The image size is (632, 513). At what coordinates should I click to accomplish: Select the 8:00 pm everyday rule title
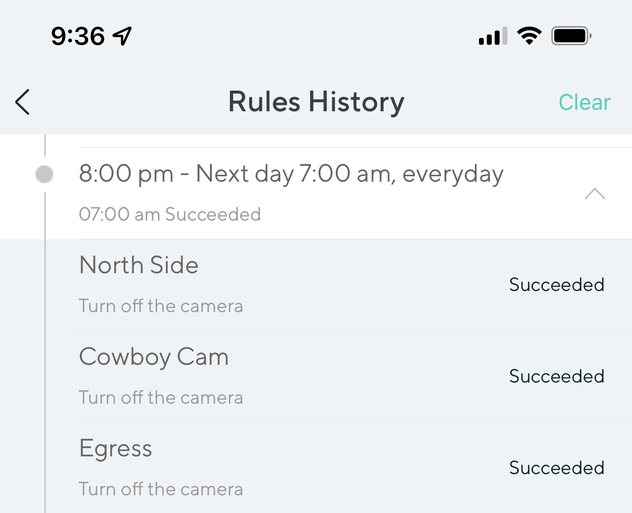pyautogui.click(x=291, y=174)
